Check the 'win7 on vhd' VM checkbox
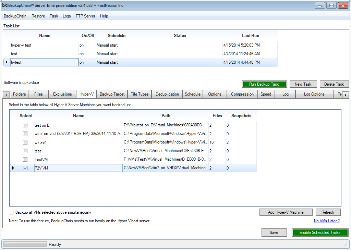 [x=25, y=134]
